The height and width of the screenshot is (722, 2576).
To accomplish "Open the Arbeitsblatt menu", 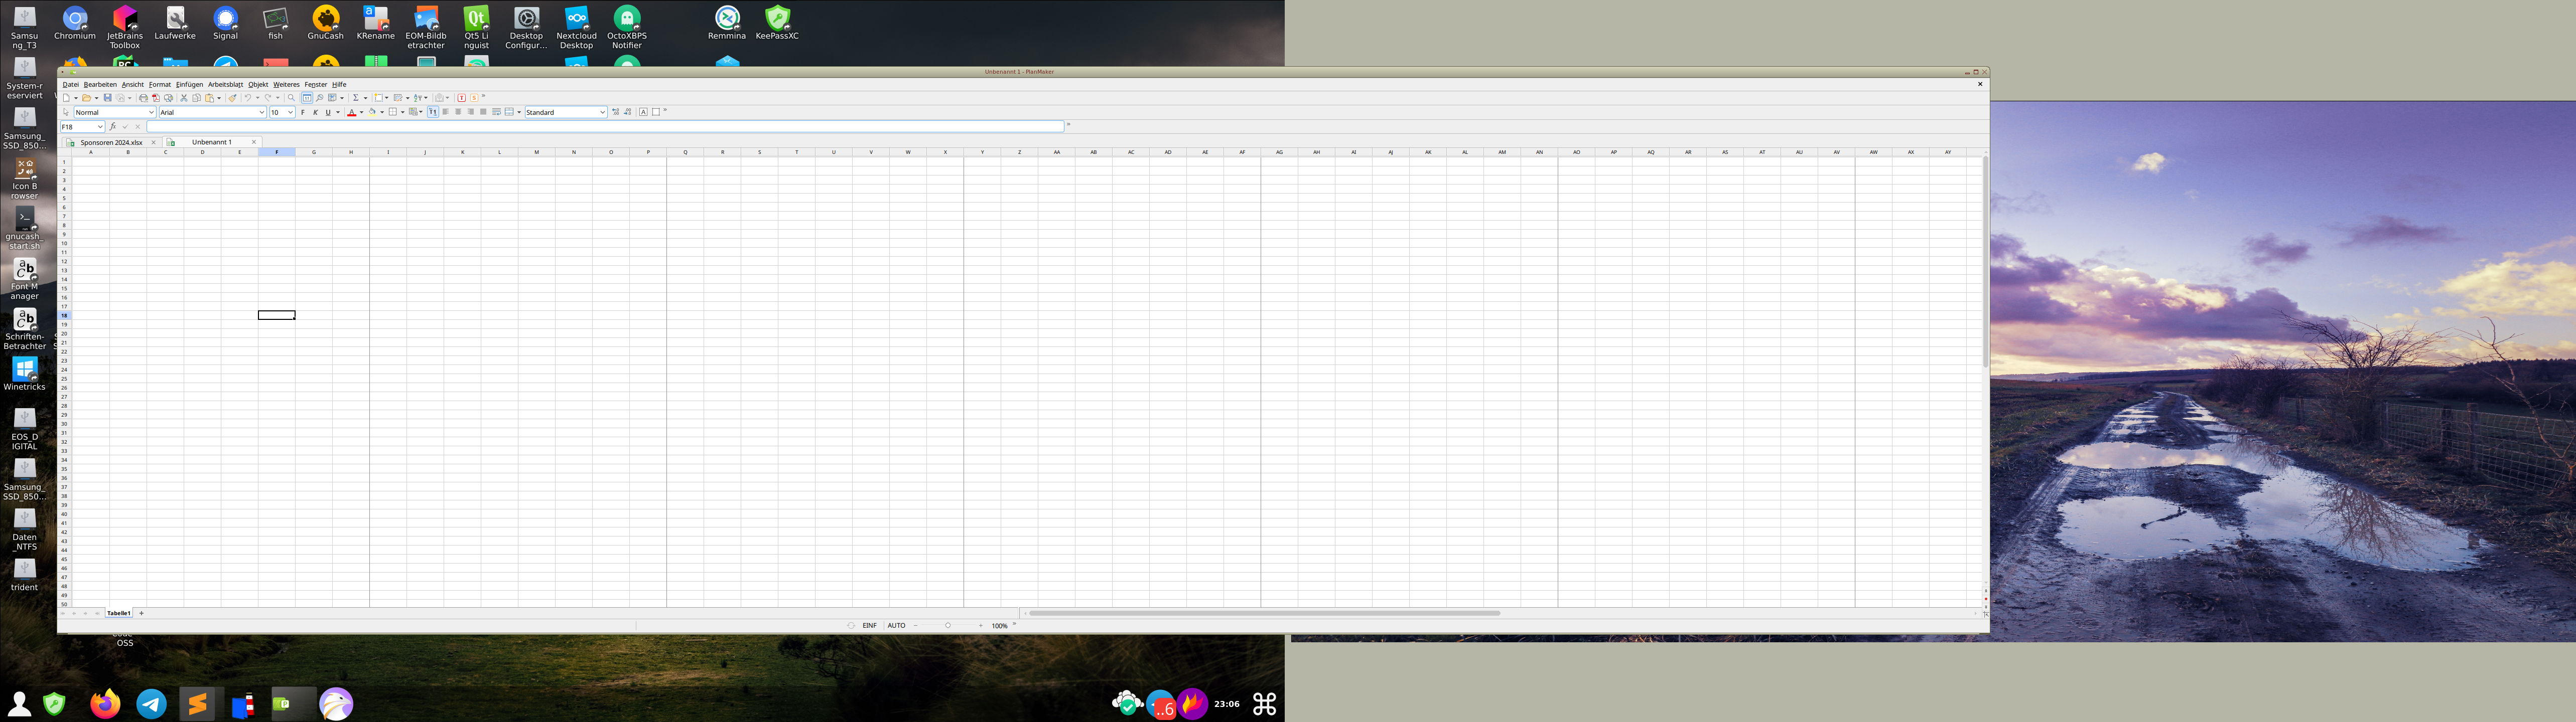I will (x=225, y=85).
